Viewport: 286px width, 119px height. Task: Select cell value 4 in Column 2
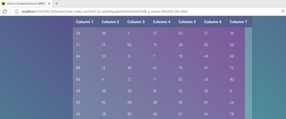pos(103,79)
